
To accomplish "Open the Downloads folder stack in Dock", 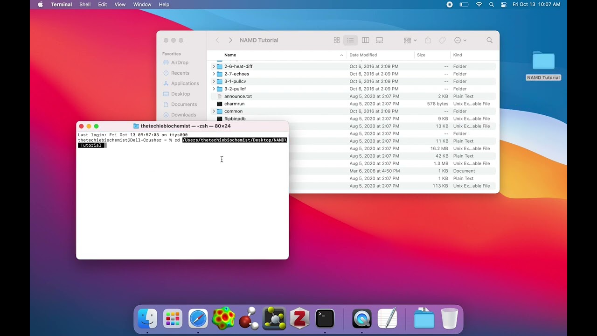I will pos(424,319).
